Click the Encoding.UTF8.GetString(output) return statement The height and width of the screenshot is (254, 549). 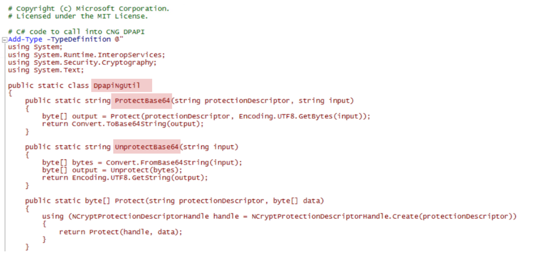point(125,178)
